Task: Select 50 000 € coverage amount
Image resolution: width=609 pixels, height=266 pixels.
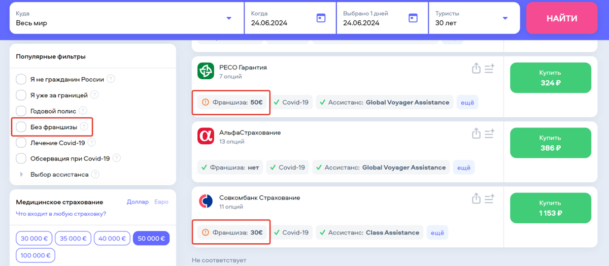Action: coord(151,239)
